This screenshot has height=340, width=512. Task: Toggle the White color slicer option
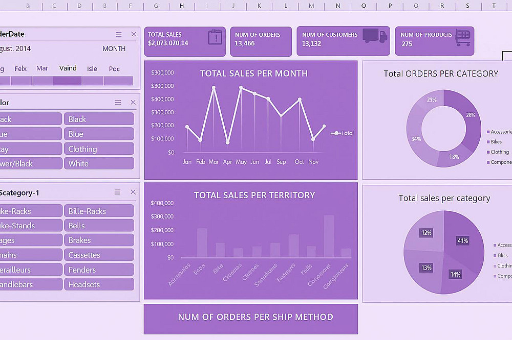99,163
